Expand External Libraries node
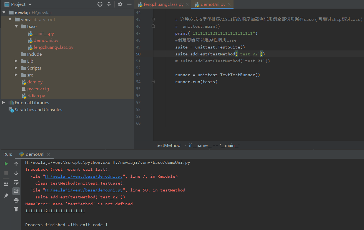Viewport: 364px width, 230px height. tap(4, 103)
